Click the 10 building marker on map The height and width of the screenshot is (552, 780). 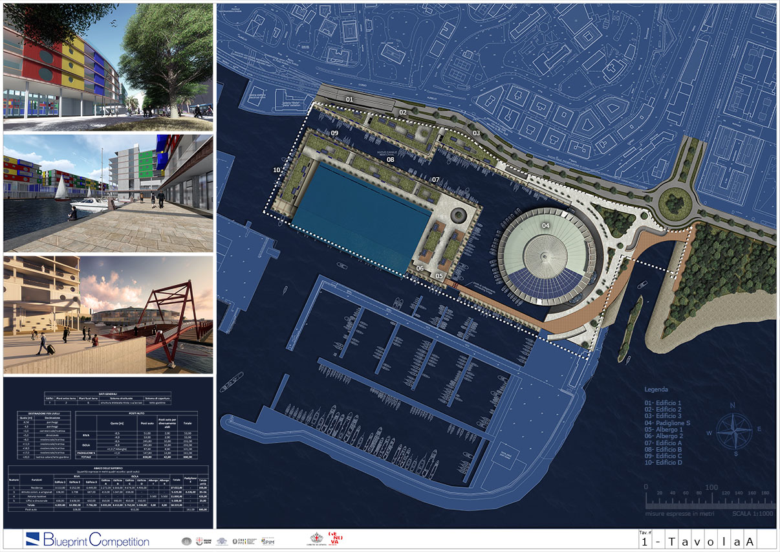[277, 170]
